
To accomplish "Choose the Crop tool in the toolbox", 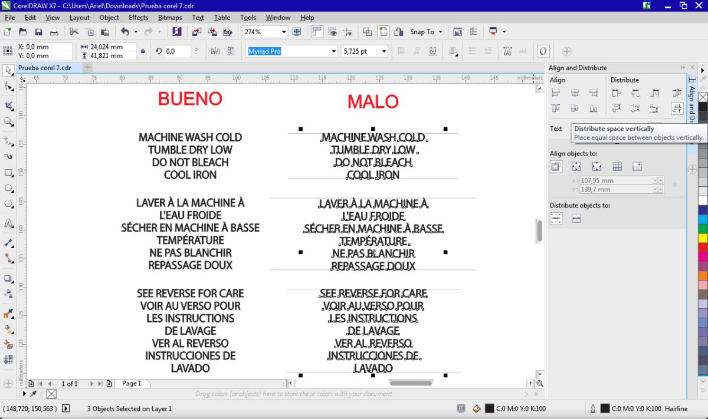I will [9, 105].
